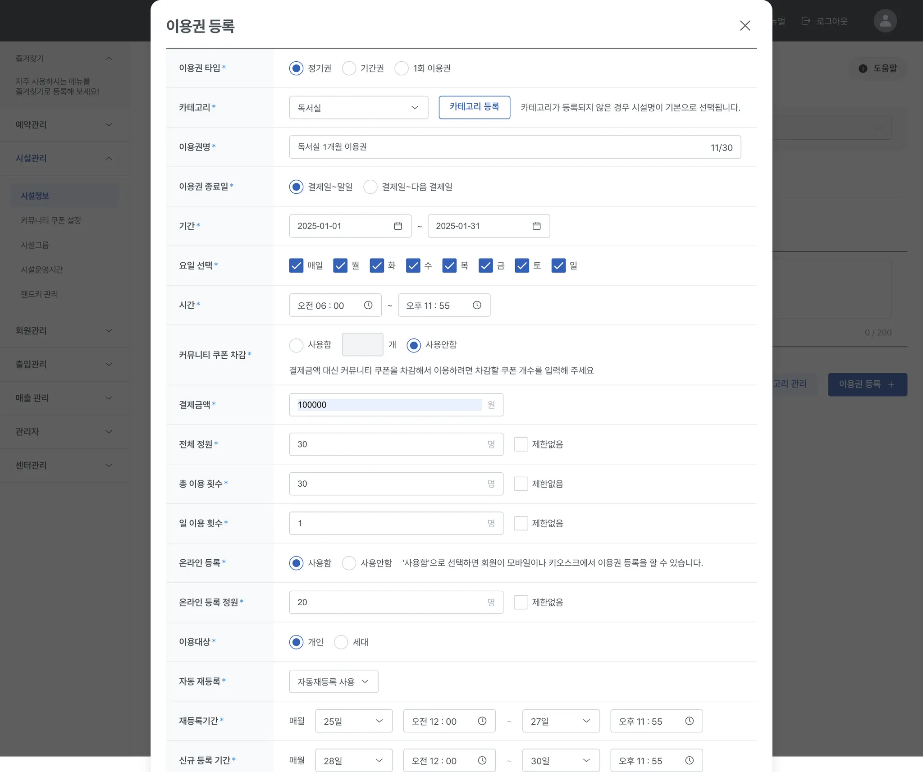Open the 카테고리 dropdown showing 독서실
This screenshot has height=772, width=923.
tap(358, 108)
